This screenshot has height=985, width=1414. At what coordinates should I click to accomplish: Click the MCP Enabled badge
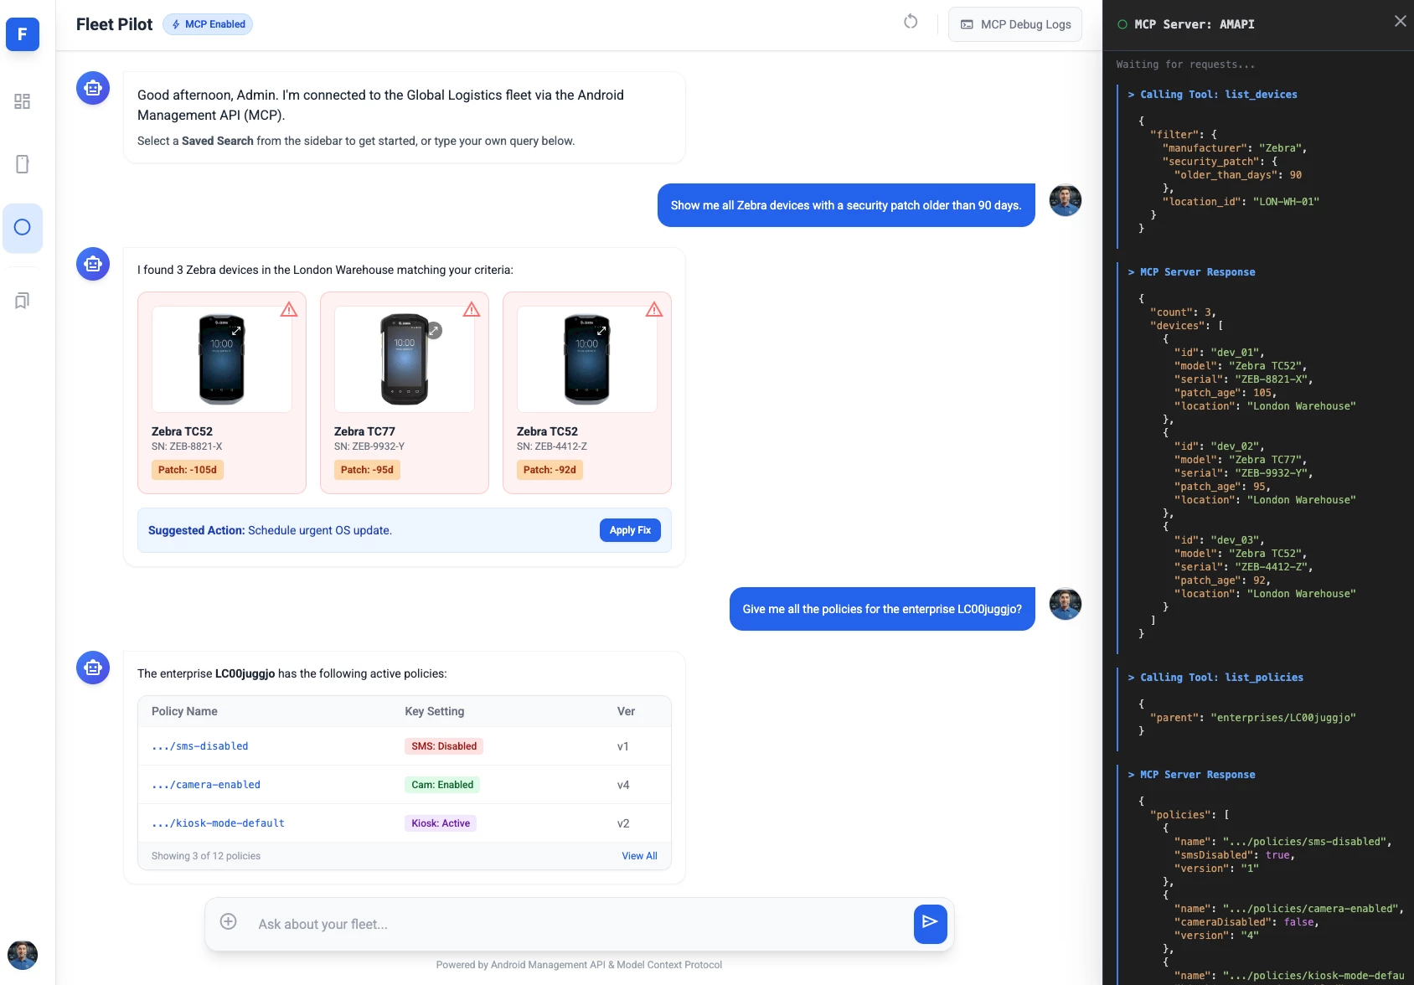tap(208, 24)
